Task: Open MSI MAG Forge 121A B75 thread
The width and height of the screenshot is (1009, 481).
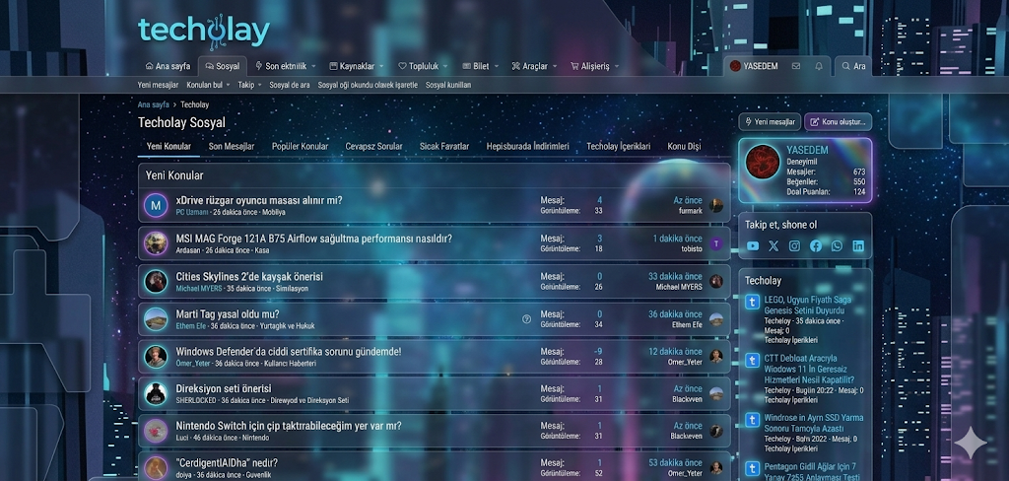Action: point(314,239)
